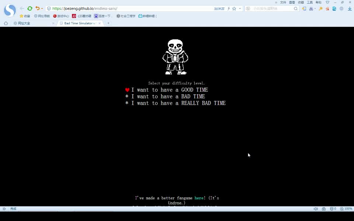Open the 社会工程学 bookmark
The height and width of the screenshot is (221, 354).
[126, 16]
